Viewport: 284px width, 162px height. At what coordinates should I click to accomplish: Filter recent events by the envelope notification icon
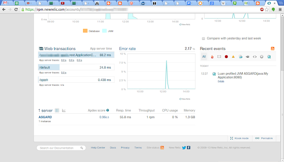(219, 57)
